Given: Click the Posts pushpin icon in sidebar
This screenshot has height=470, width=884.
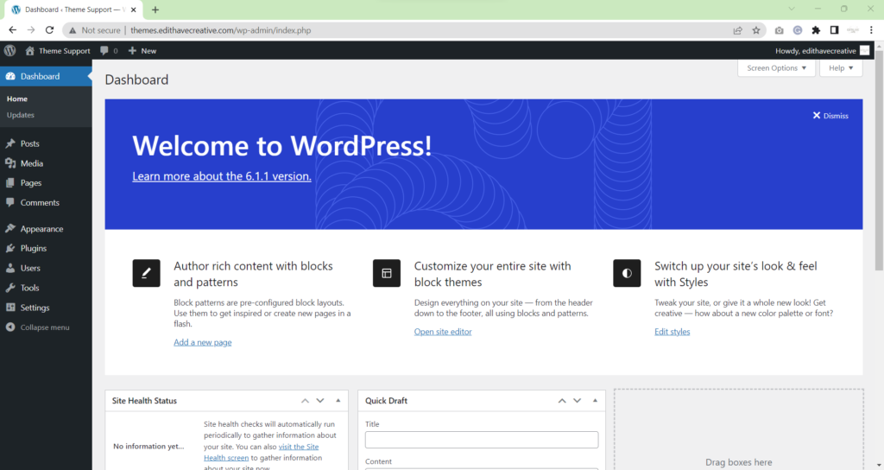Looking at the screenshot, I should pyautogui.click(x=10, y=143).
